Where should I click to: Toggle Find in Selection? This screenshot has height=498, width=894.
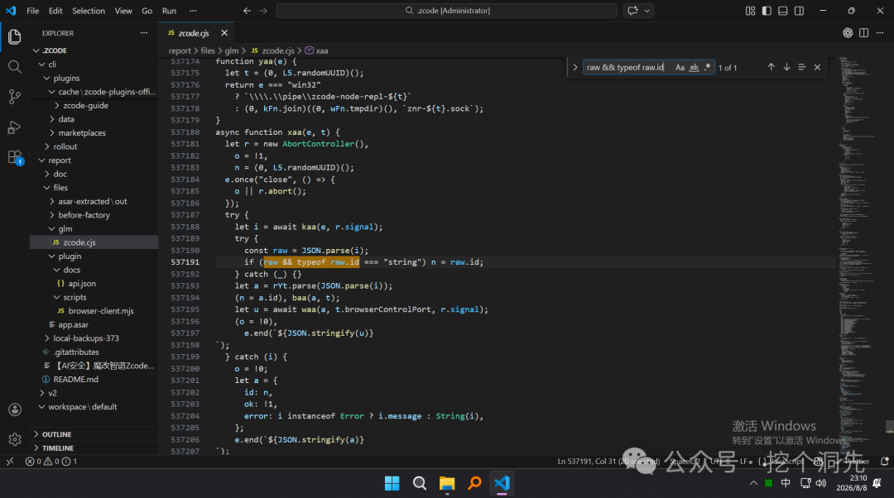tap(802, 67)
